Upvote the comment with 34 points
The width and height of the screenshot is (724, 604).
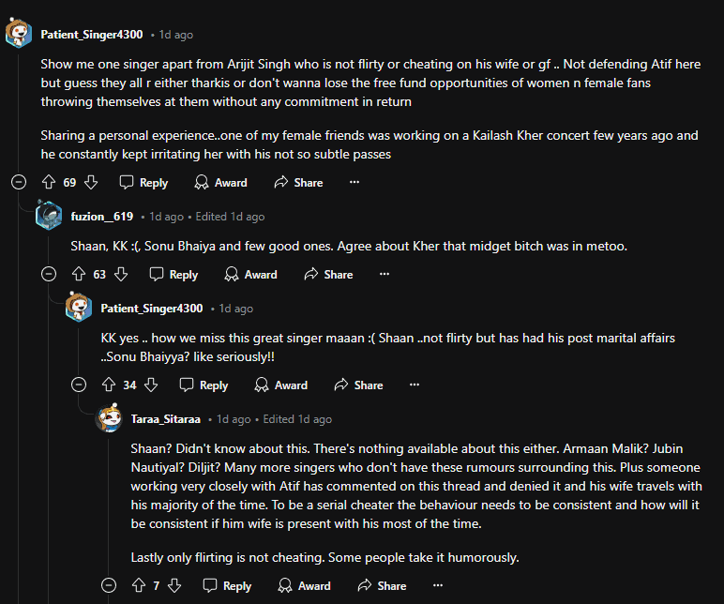click(x=109, y=385)
